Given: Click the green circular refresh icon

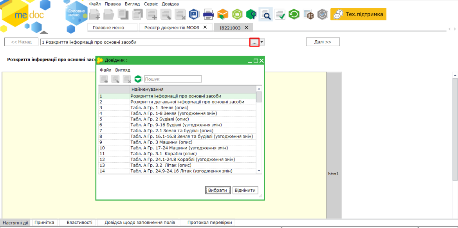Looking at the screenshot, I should [294, 14].
